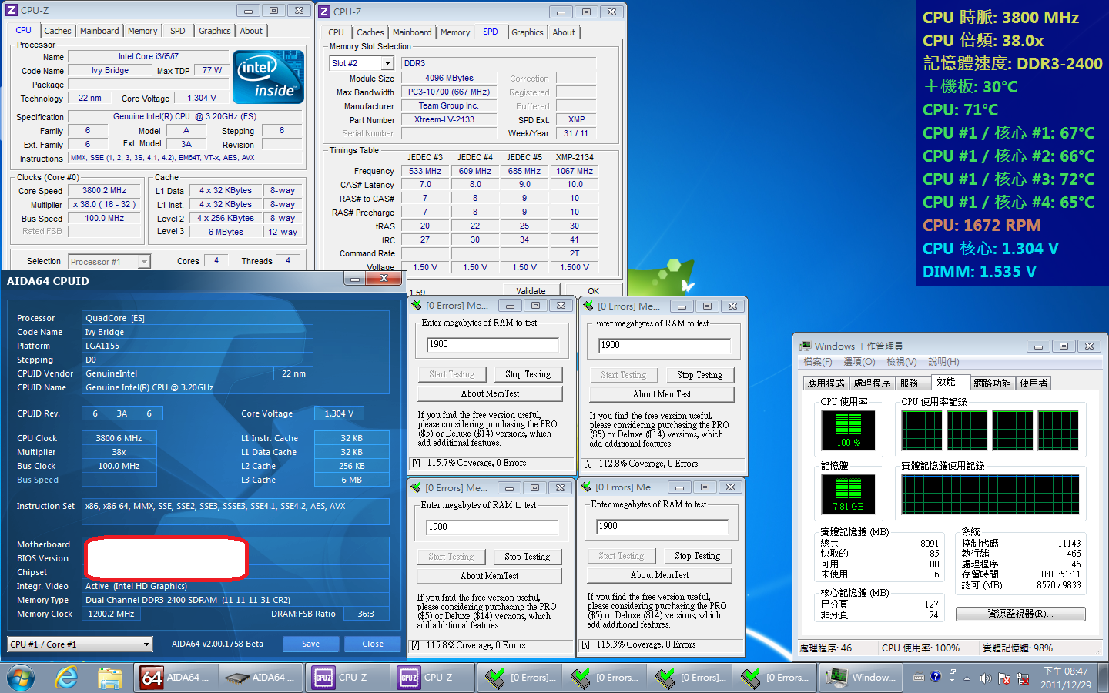Viewport: 1109px width, 693px height.
Task: Click the title icon of the 112.8% coverage MemTest window
Action: tap(588, 306)
